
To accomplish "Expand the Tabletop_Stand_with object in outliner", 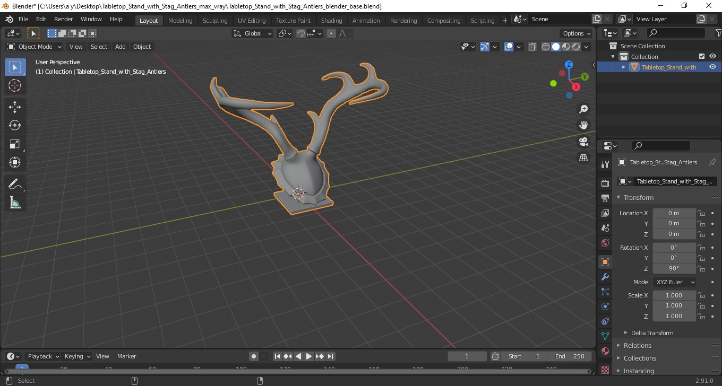I will pyautogui.click(x=624, y=67).
